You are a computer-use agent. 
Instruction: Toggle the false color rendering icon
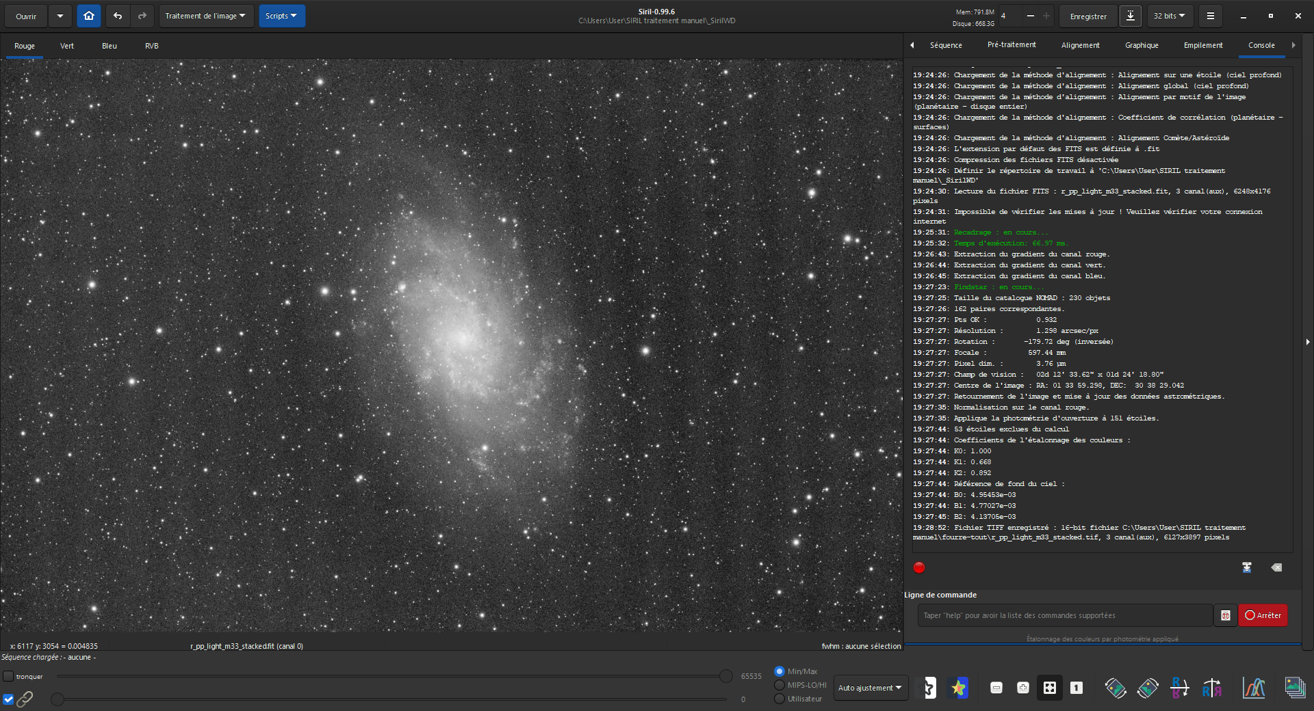pyautogui.click(x=958, y=688)
